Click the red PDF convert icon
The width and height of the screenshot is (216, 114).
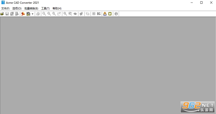23,14
